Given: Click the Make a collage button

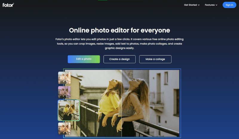Looking at the screenshot, I should pos(155,59).
